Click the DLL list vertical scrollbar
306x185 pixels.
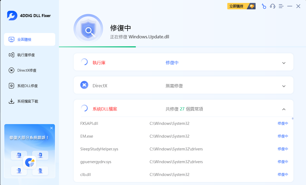pos(293,118)
